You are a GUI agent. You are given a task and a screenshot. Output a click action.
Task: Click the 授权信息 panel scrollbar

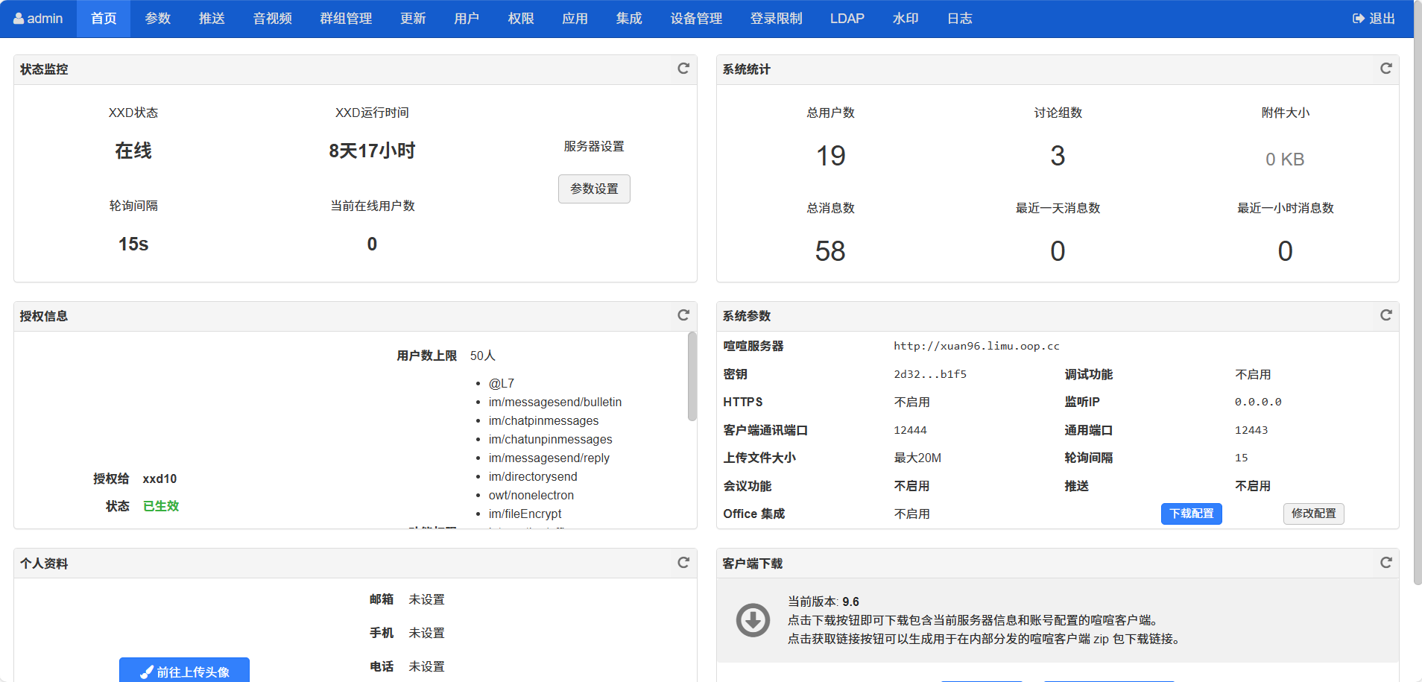click(692, 377)
